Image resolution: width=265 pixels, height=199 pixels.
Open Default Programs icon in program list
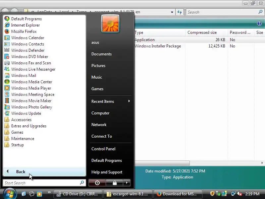(x=7, y=19)
